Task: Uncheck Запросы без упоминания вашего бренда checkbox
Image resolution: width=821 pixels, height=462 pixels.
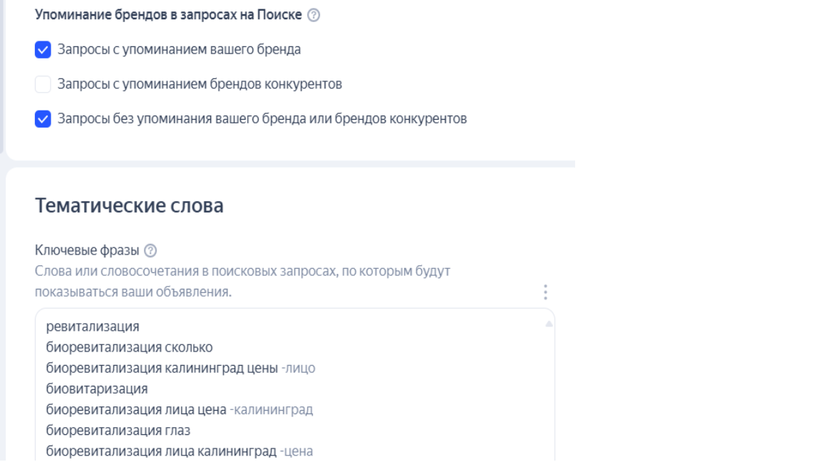Action: [x=43, y=119]
